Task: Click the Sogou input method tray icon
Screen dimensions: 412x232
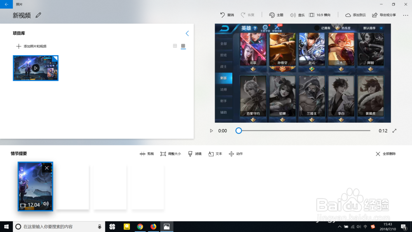Action: click(x=373, y=227)
